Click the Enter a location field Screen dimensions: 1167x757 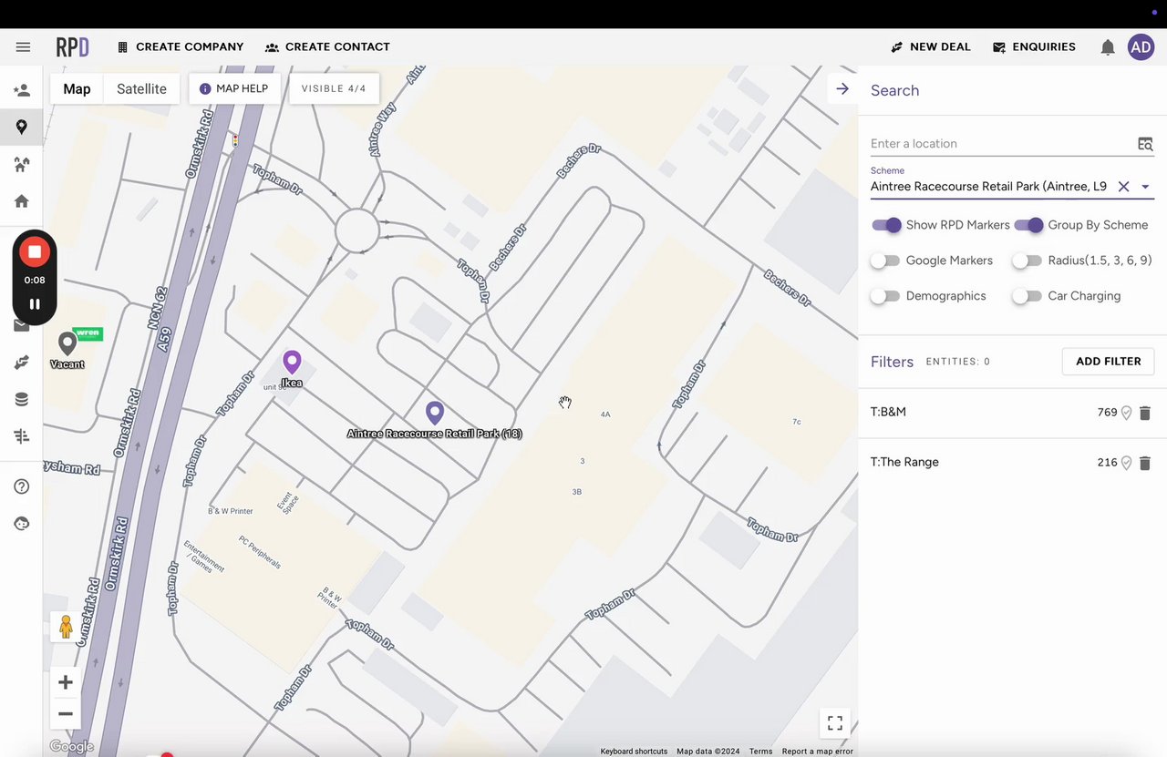click(x=1001, y=144)
